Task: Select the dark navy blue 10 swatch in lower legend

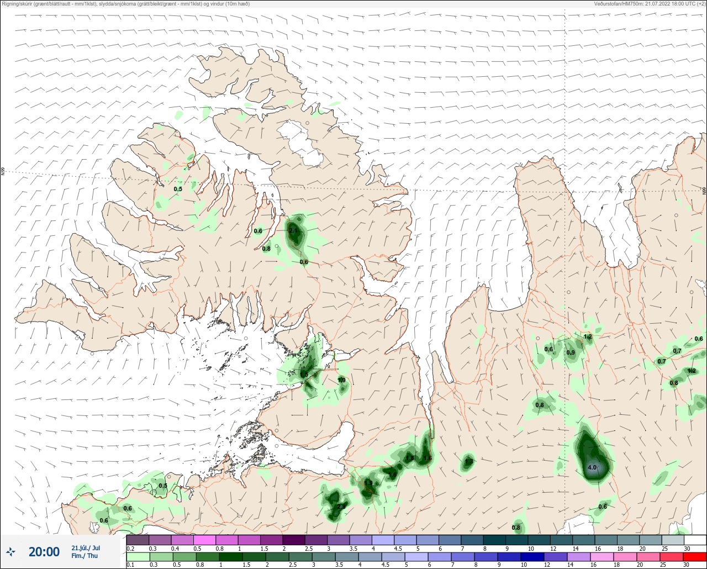Action: click(533, 557)
